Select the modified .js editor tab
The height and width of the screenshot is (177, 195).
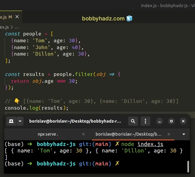coord(6,17)
